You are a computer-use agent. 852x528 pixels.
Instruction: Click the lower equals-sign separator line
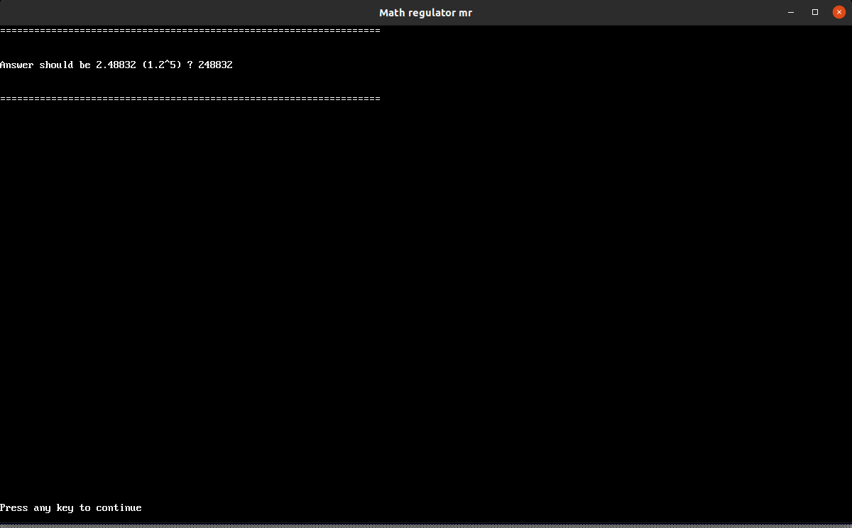point(190,99)
